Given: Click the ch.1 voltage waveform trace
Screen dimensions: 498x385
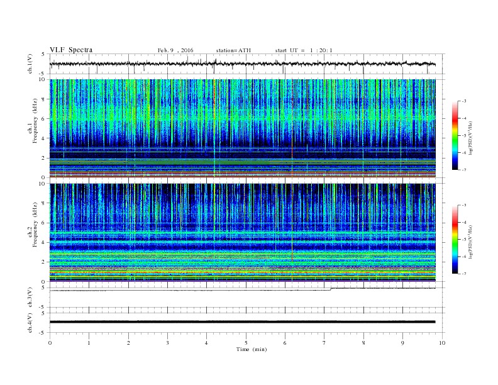Looking at the screenshot, I should pyautogui.click(x=243, y=64).
